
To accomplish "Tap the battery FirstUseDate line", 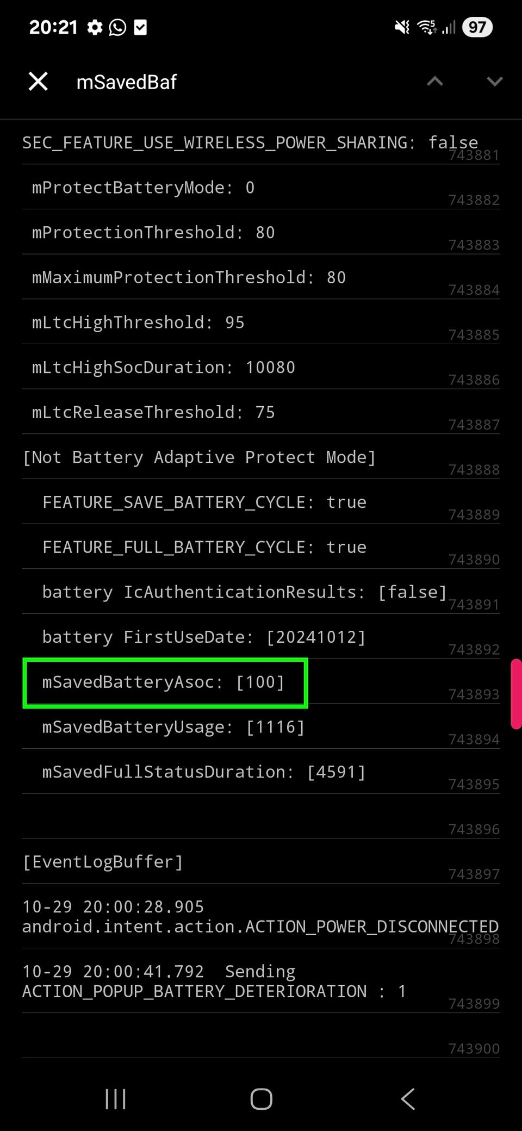I will [204, 637].
